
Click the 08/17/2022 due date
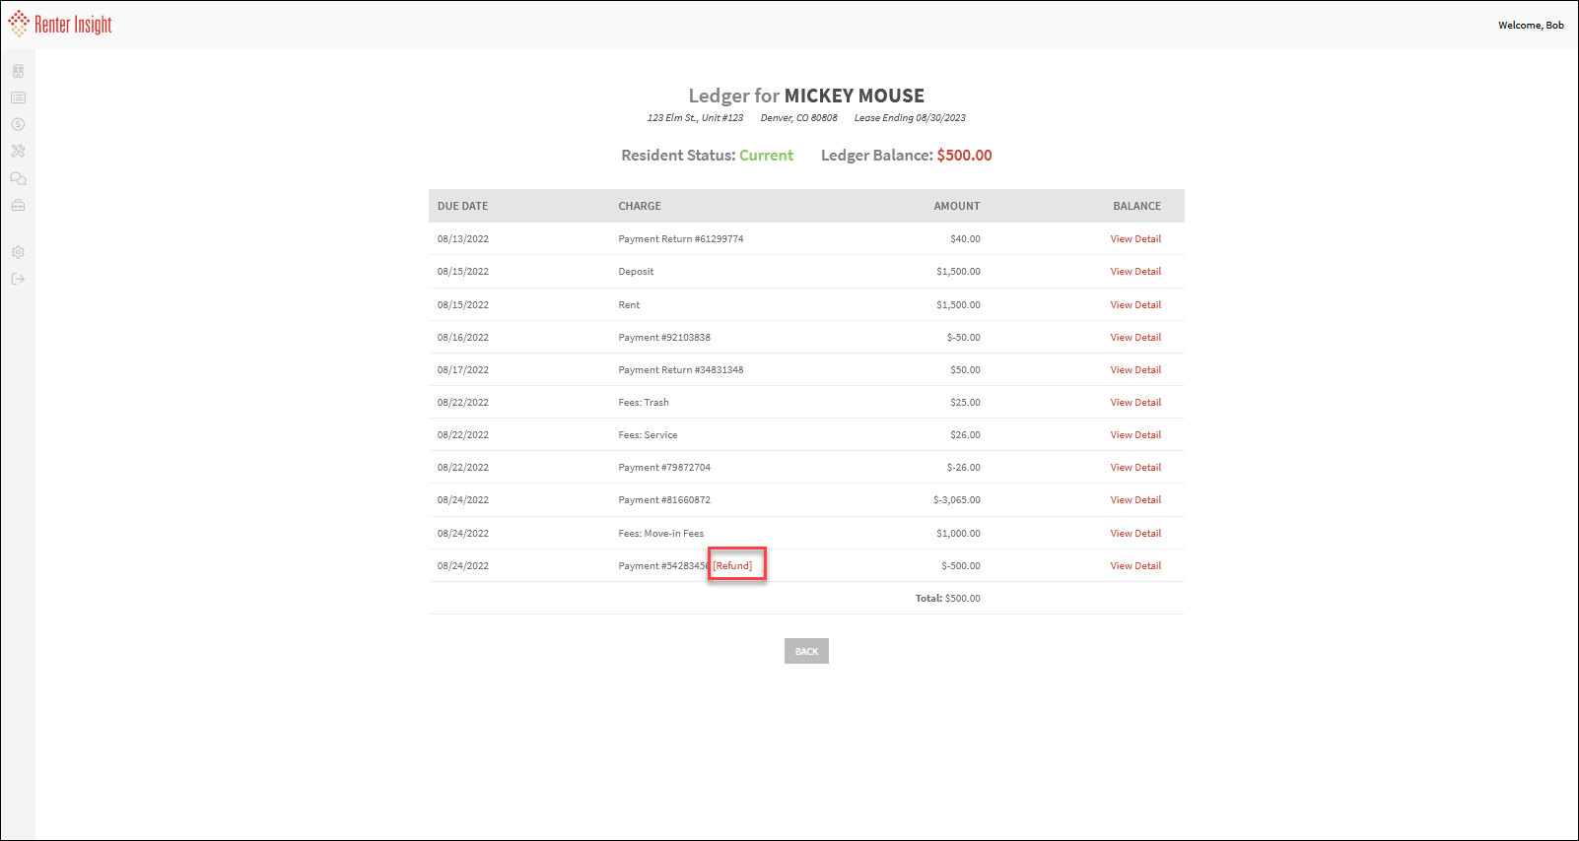click(463, 369)
